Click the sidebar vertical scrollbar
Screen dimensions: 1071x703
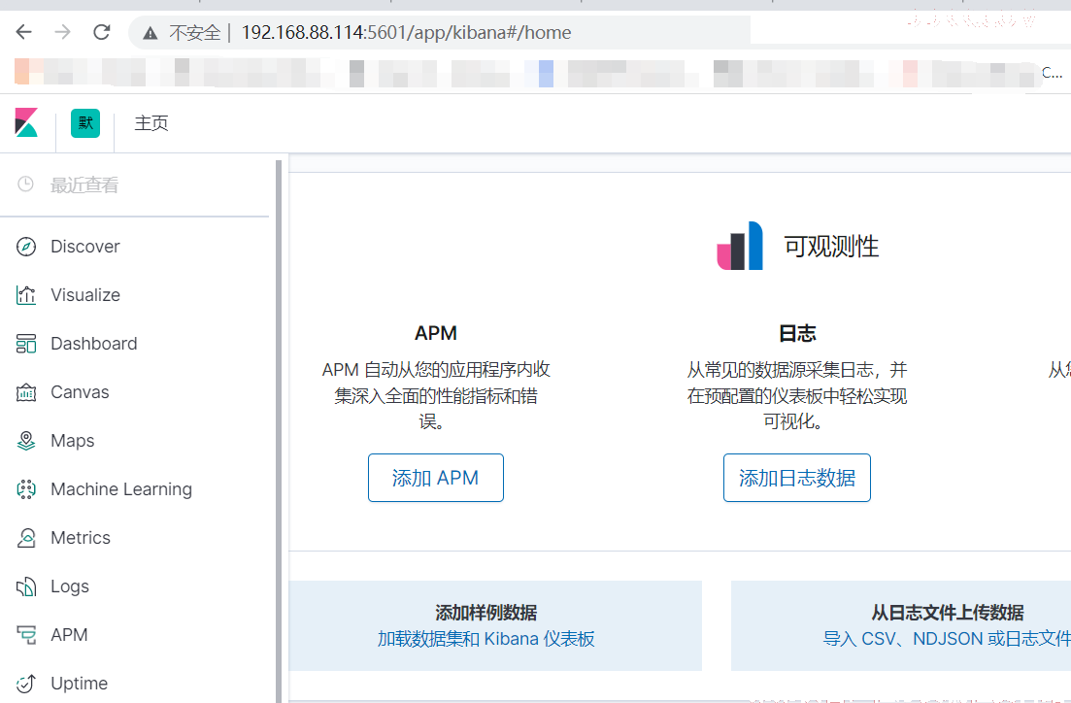(x=279, y=431)
